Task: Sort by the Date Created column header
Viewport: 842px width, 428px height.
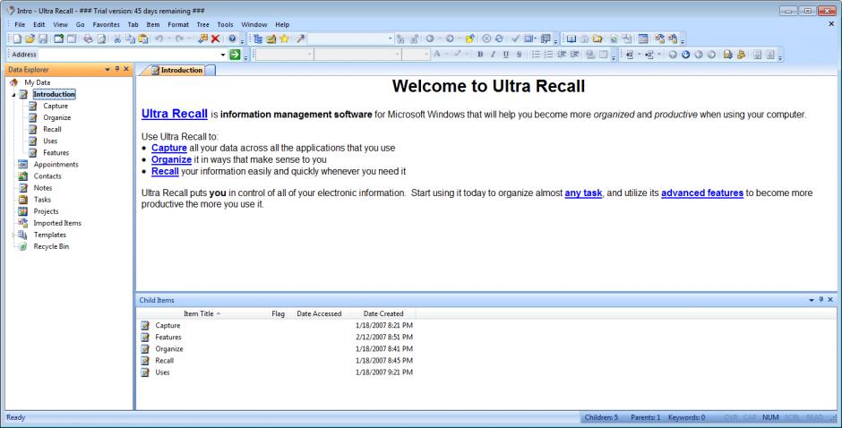Action: point(383,313)
